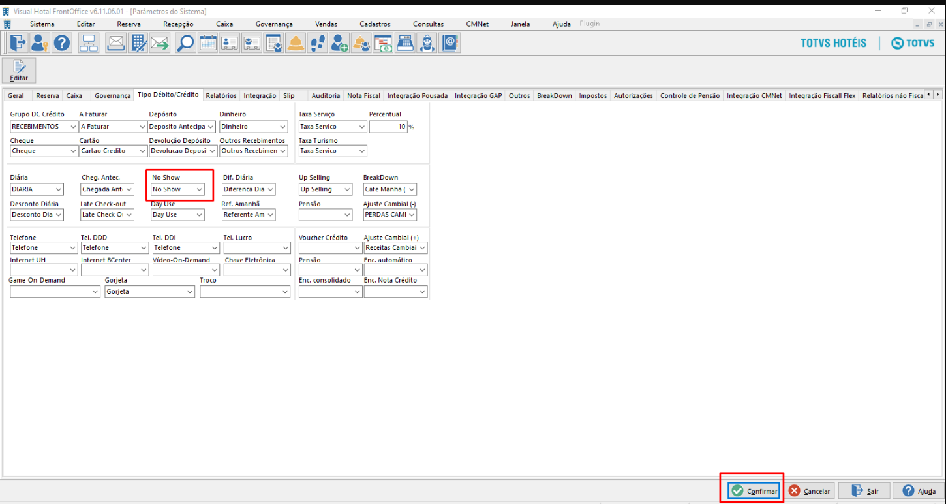Click the bell-with-group icon in the toolbar
The height and width of the screenshot is (504, 946).
(361, 43)
